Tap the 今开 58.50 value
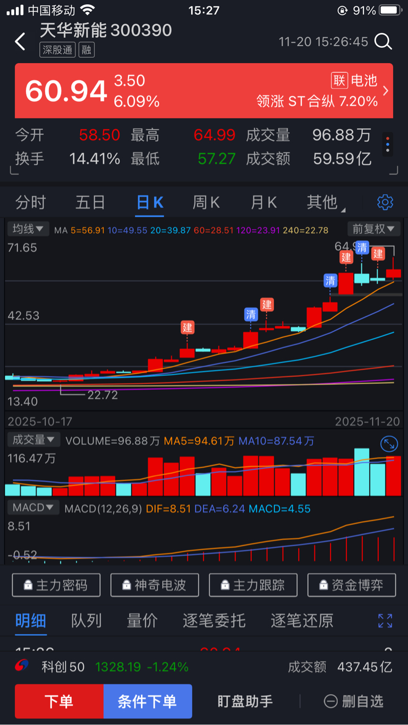The height and width of the screenshot is (725, 408). click(x=100, y=135)
